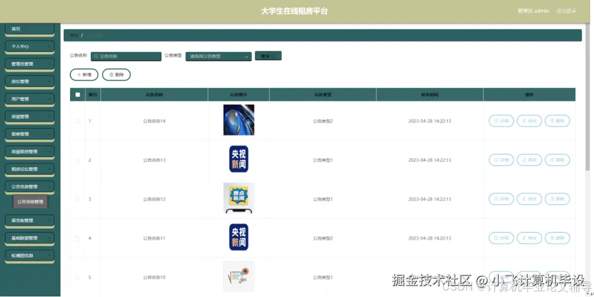594x297 pixels.
Task: Click the 索引 column header
Action: pyautogui.click(x=93, y=95)
